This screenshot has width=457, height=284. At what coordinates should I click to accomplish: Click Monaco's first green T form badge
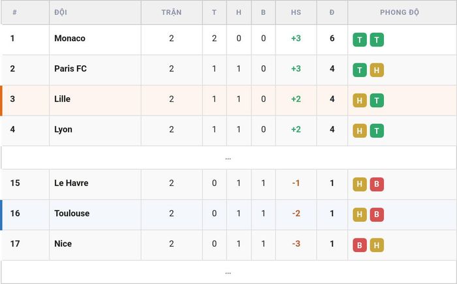(x=360, y=40)
